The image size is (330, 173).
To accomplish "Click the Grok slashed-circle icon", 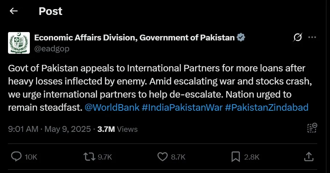I will [x=298, y=38].
